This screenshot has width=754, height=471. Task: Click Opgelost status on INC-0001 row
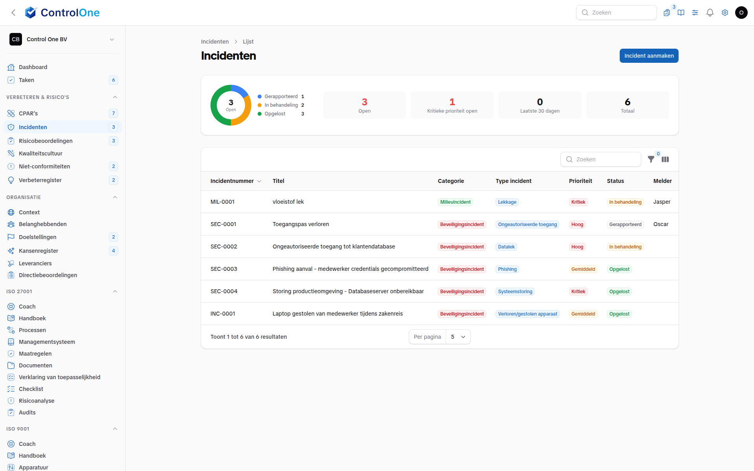point(619,314)
